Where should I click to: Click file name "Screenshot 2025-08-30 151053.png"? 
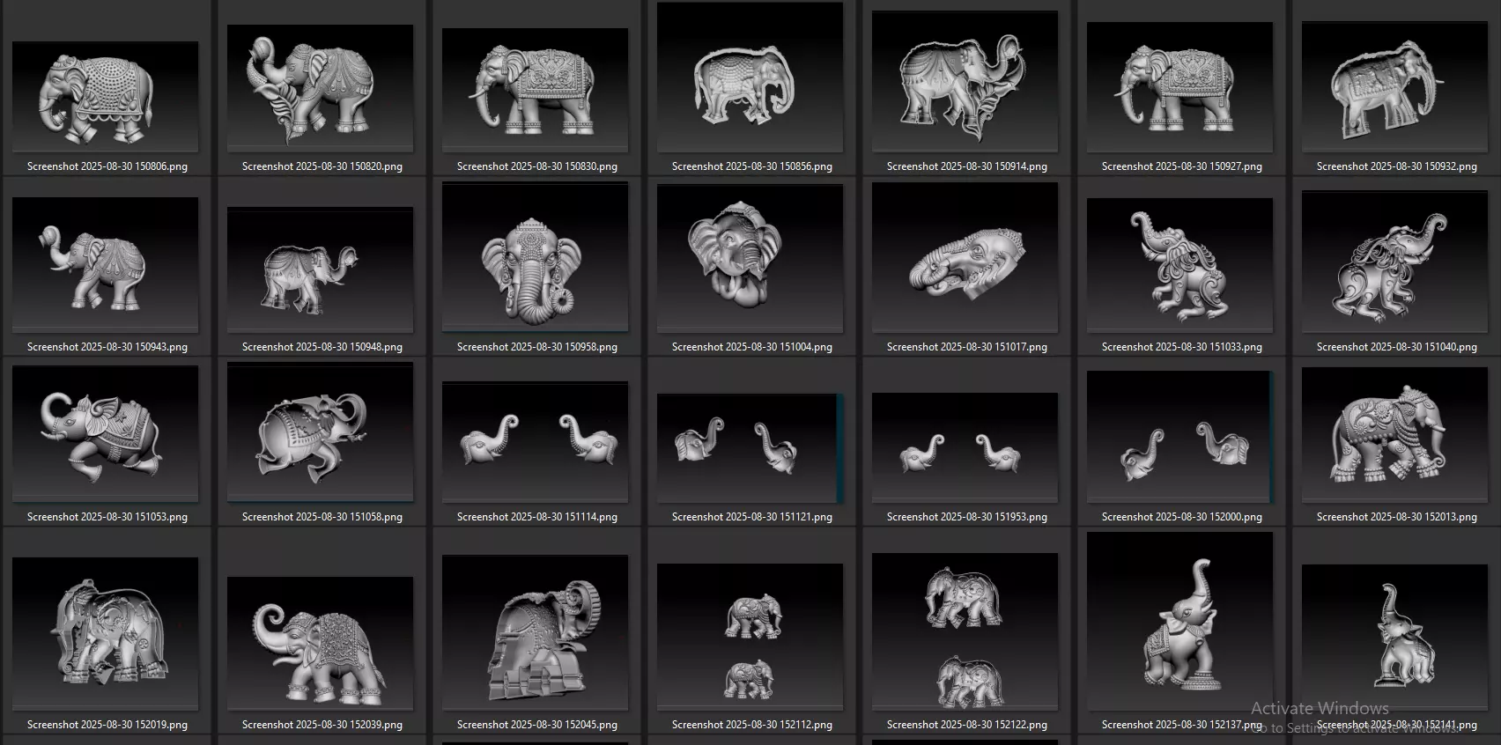pyautogui.click(x=107, y=517)
